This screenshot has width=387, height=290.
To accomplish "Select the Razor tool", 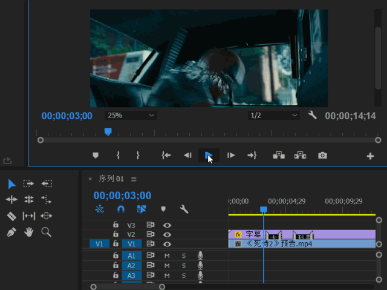I will click(x=11, y=216).
